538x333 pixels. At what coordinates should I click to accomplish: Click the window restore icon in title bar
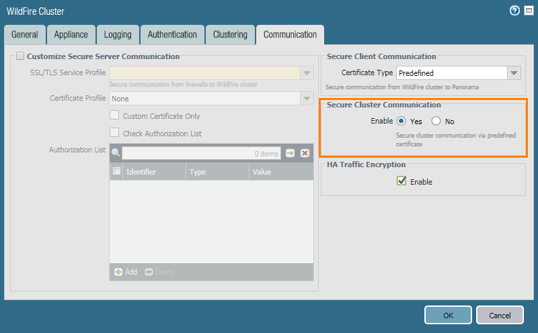[527, 11]
